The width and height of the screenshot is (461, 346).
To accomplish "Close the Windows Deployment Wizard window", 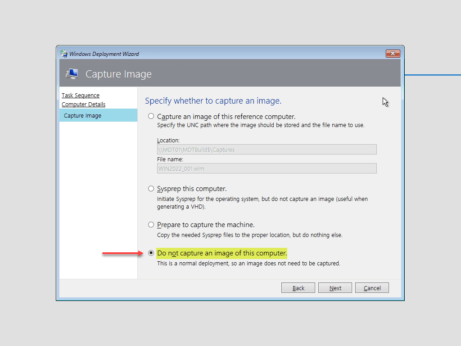I will pos(393,53).
